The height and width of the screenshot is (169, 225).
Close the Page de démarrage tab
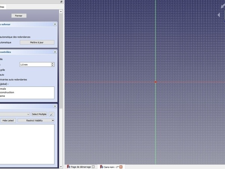(x=93, y=167)
